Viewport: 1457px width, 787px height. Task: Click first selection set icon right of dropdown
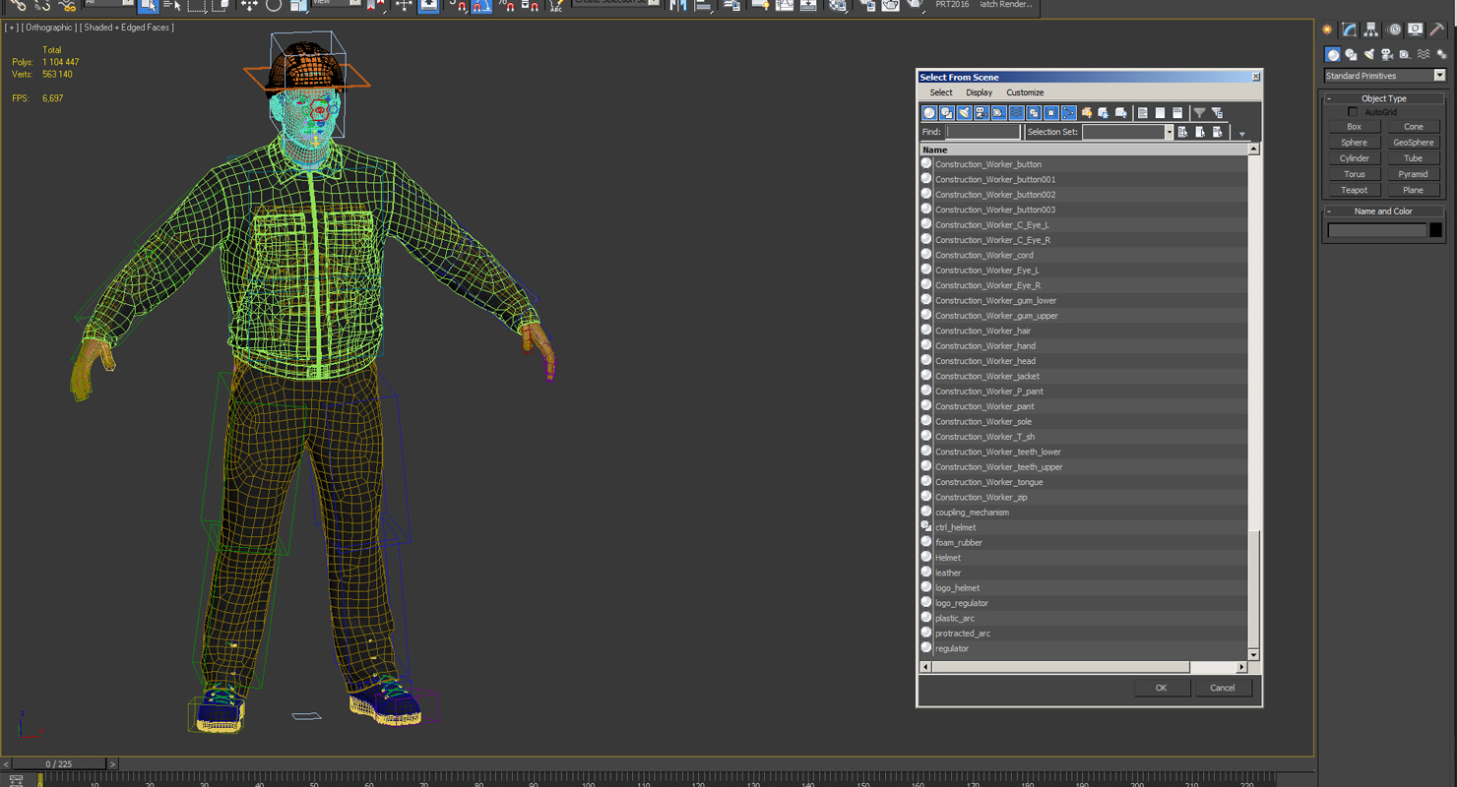1182,132
